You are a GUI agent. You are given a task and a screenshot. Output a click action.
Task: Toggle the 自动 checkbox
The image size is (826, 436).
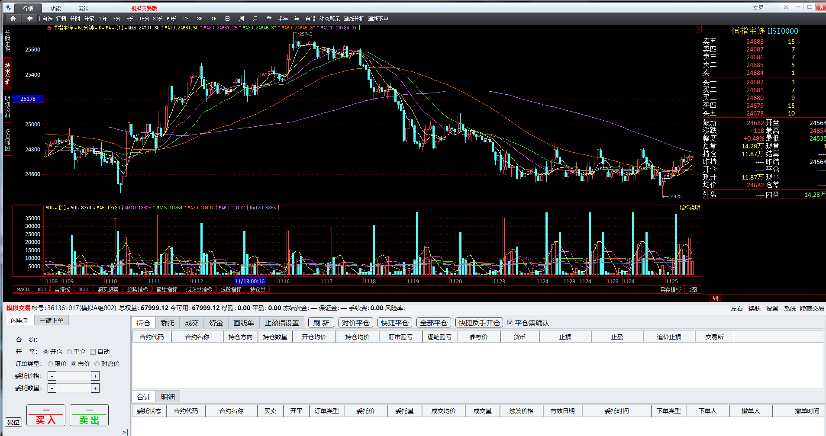click(93, 352)
